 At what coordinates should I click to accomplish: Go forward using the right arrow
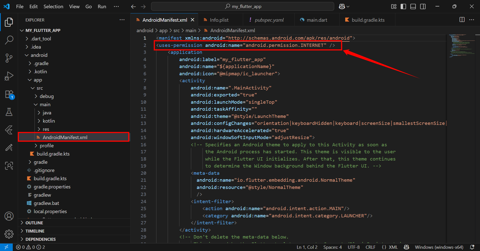(143, 6)
